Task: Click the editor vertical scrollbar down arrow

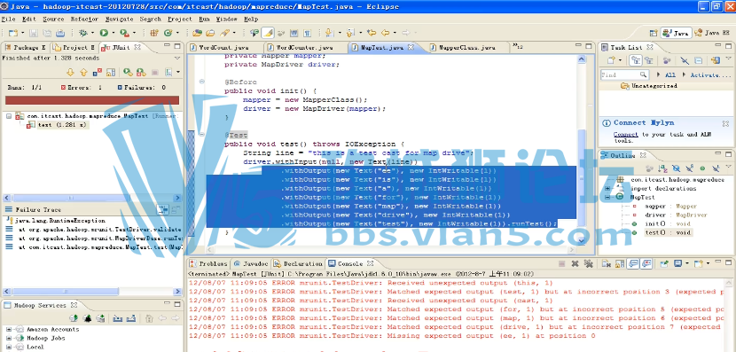Action: [x=582, y=240]
